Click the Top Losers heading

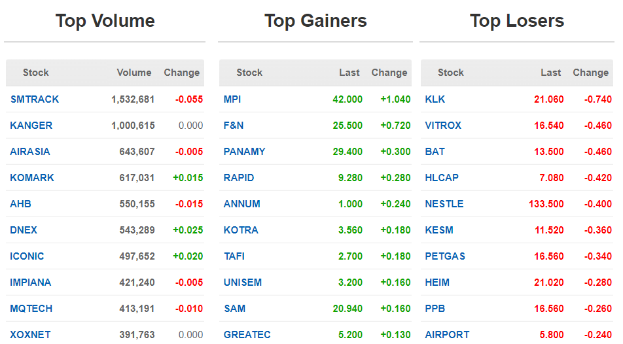click(517, 21)
